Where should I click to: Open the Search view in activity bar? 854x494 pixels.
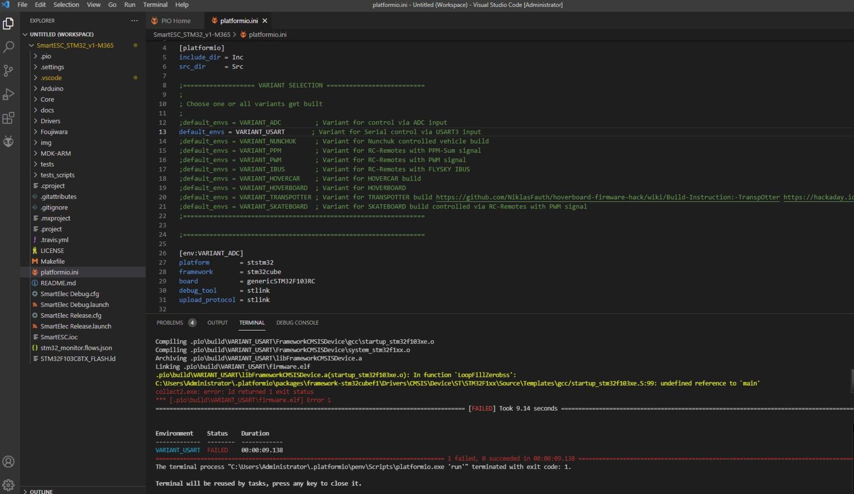9,47
